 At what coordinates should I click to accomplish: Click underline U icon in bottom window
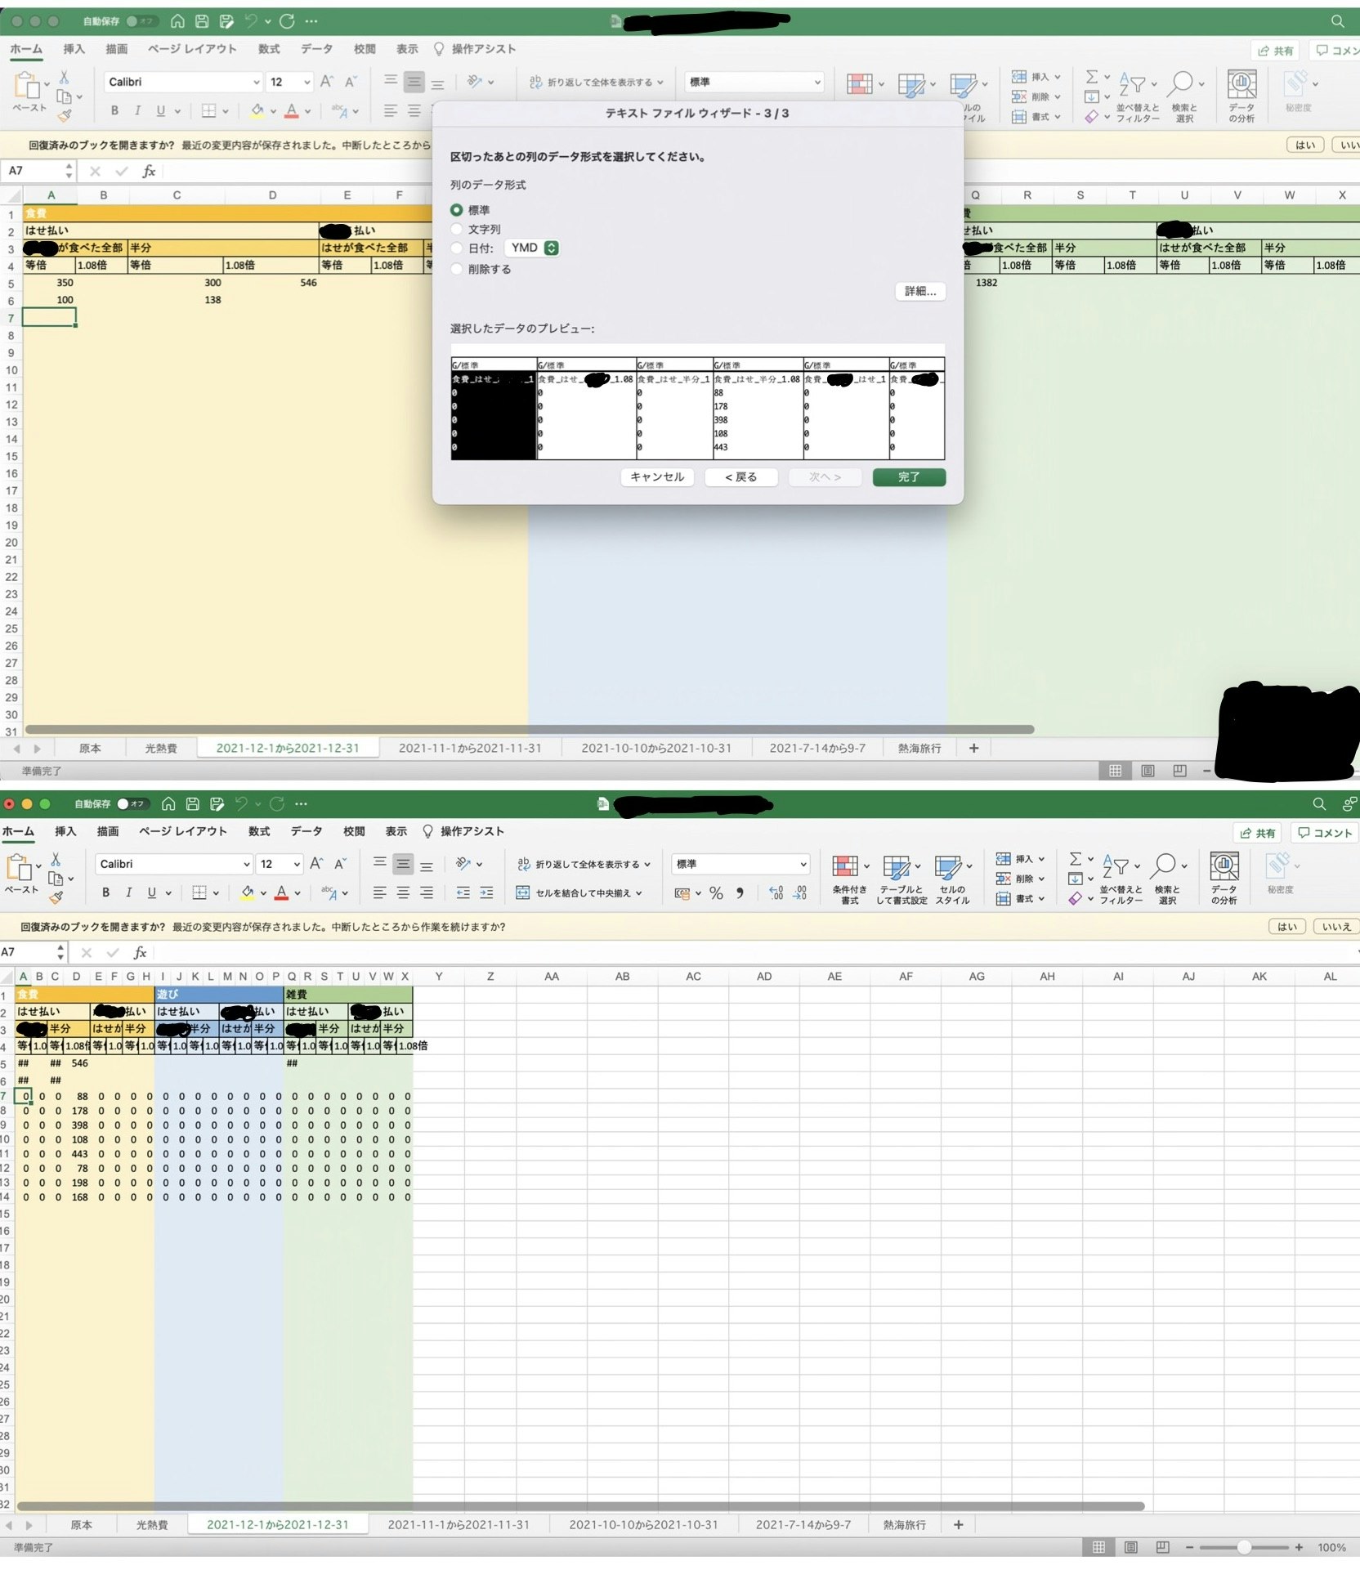click(x=151, y=893)
